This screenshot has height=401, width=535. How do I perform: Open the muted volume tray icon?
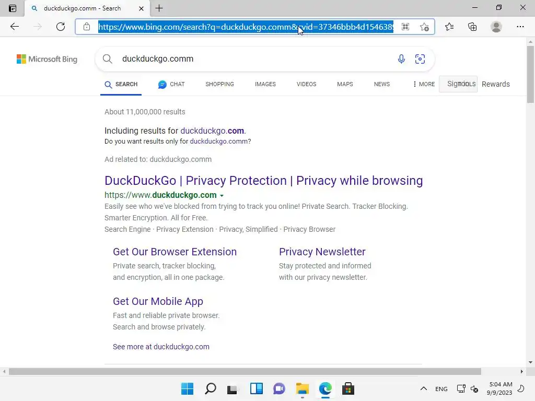474,388
